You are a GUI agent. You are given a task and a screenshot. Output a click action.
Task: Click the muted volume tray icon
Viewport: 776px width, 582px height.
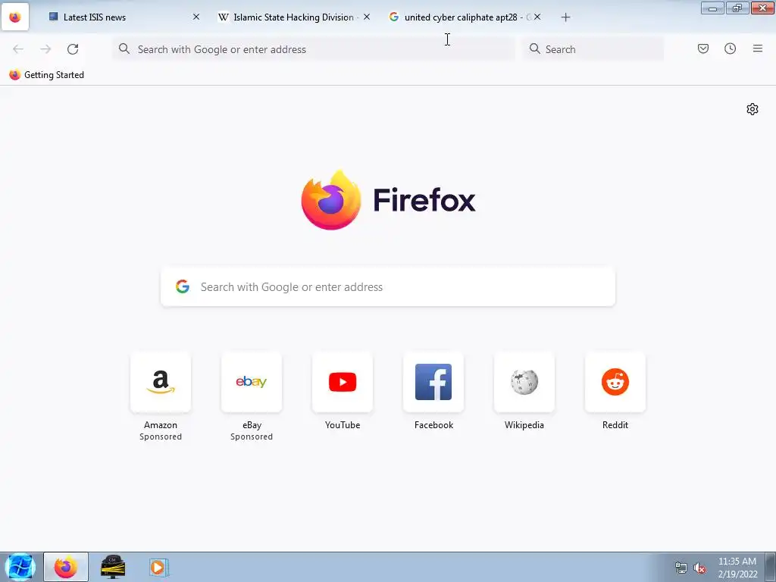[x=699, y=568]
